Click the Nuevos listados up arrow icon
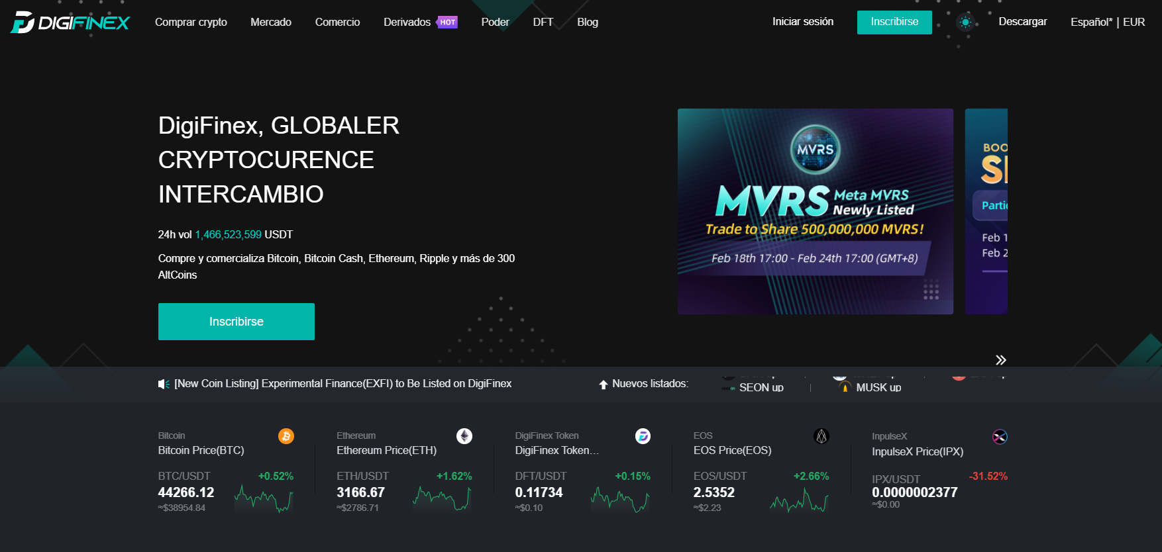The width and height of the screenshot is (1162, 552). point(604,385)
